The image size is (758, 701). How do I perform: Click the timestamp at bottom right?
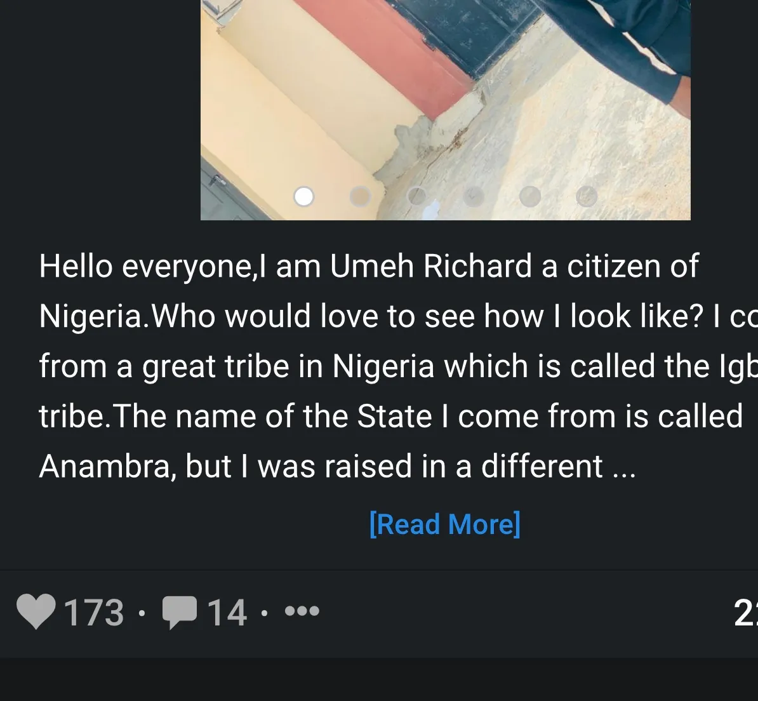[x=746, y=613]
